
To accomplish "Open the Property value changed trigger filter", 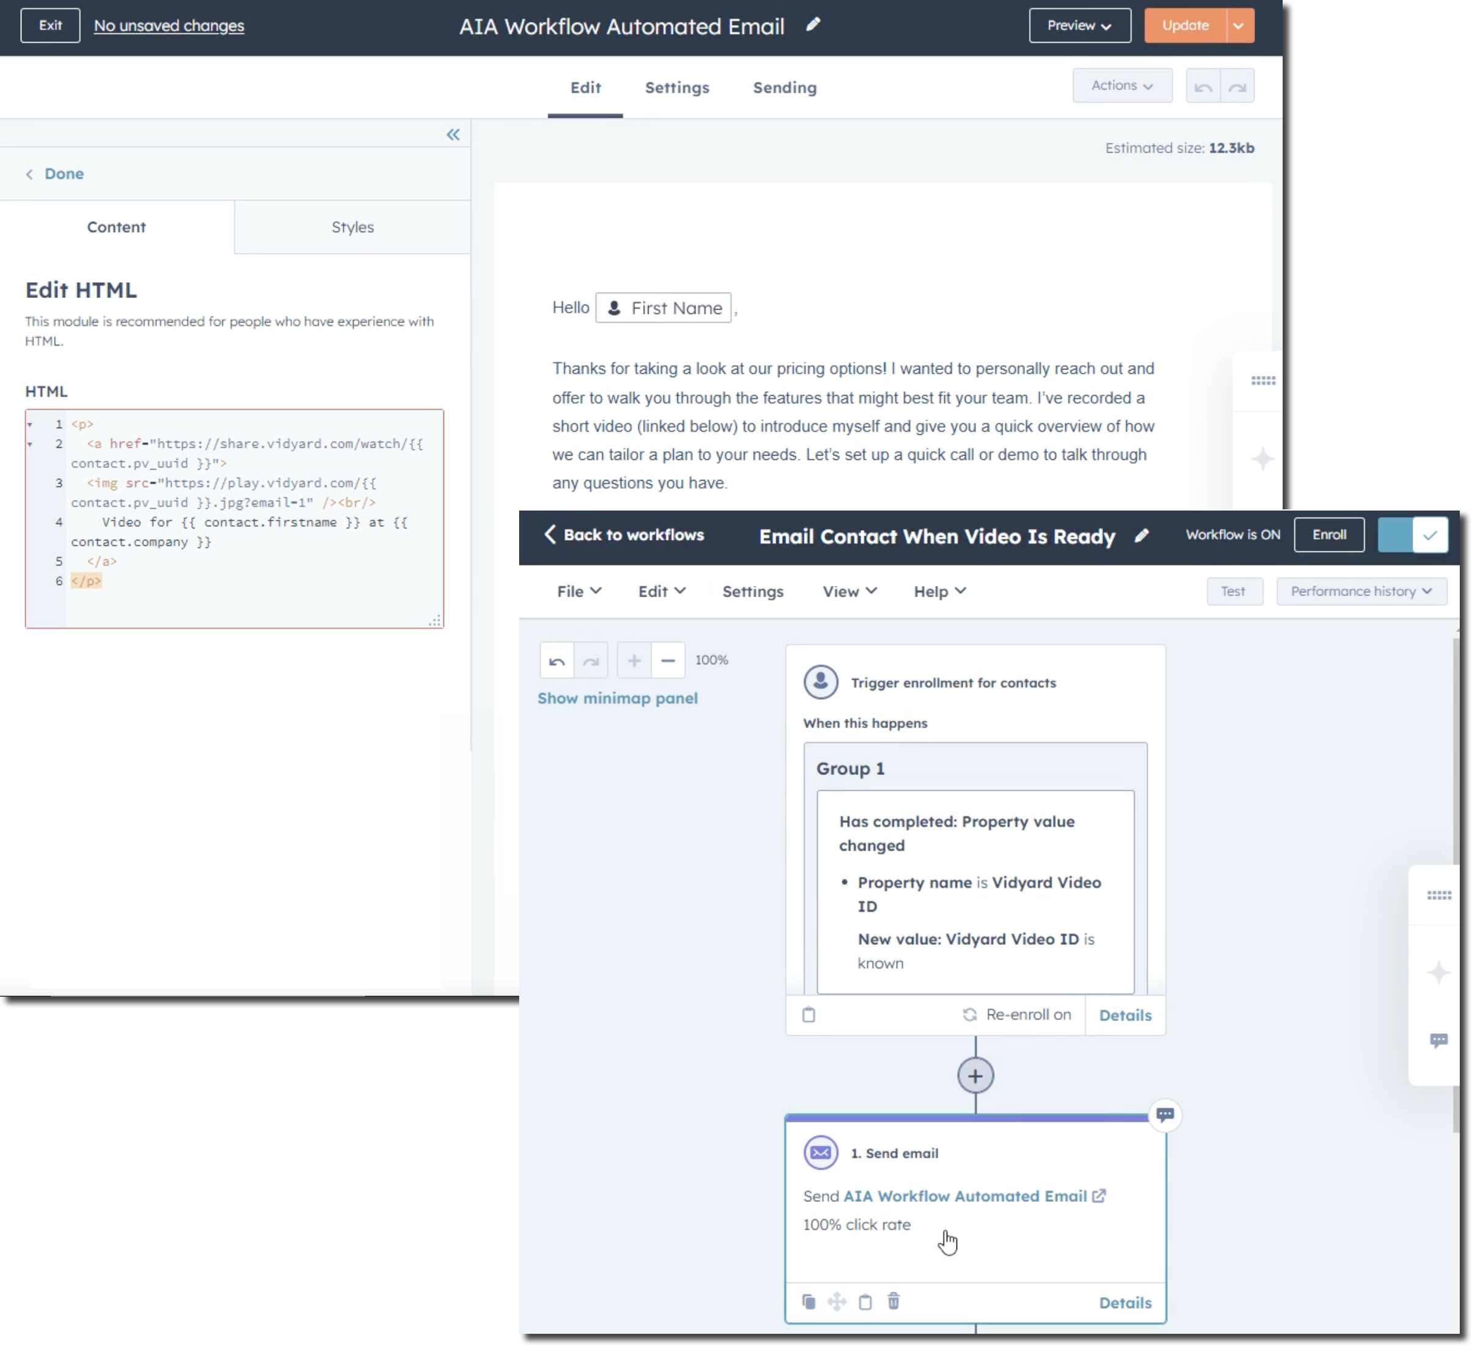I will click(x=975, y=891).
